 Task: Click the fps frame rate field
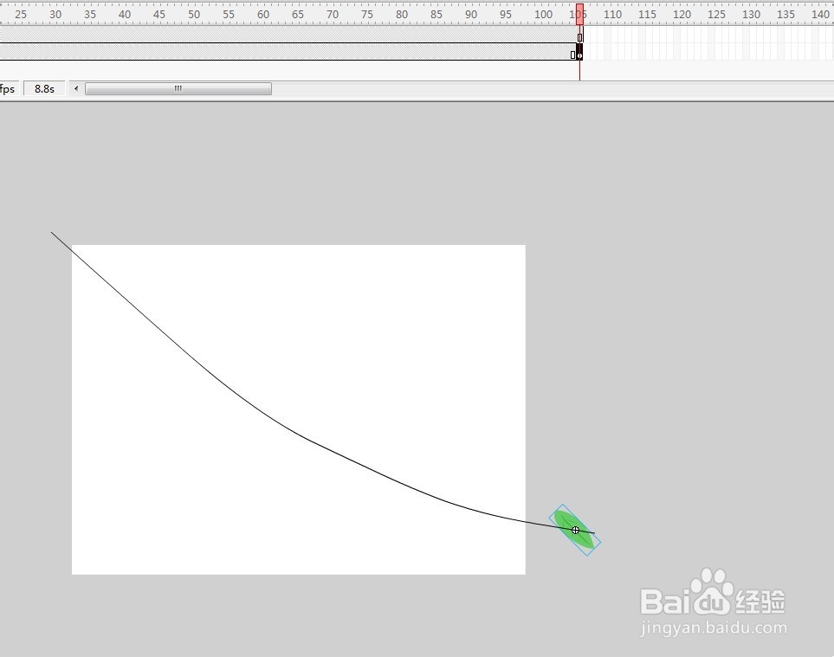point(8,89)
